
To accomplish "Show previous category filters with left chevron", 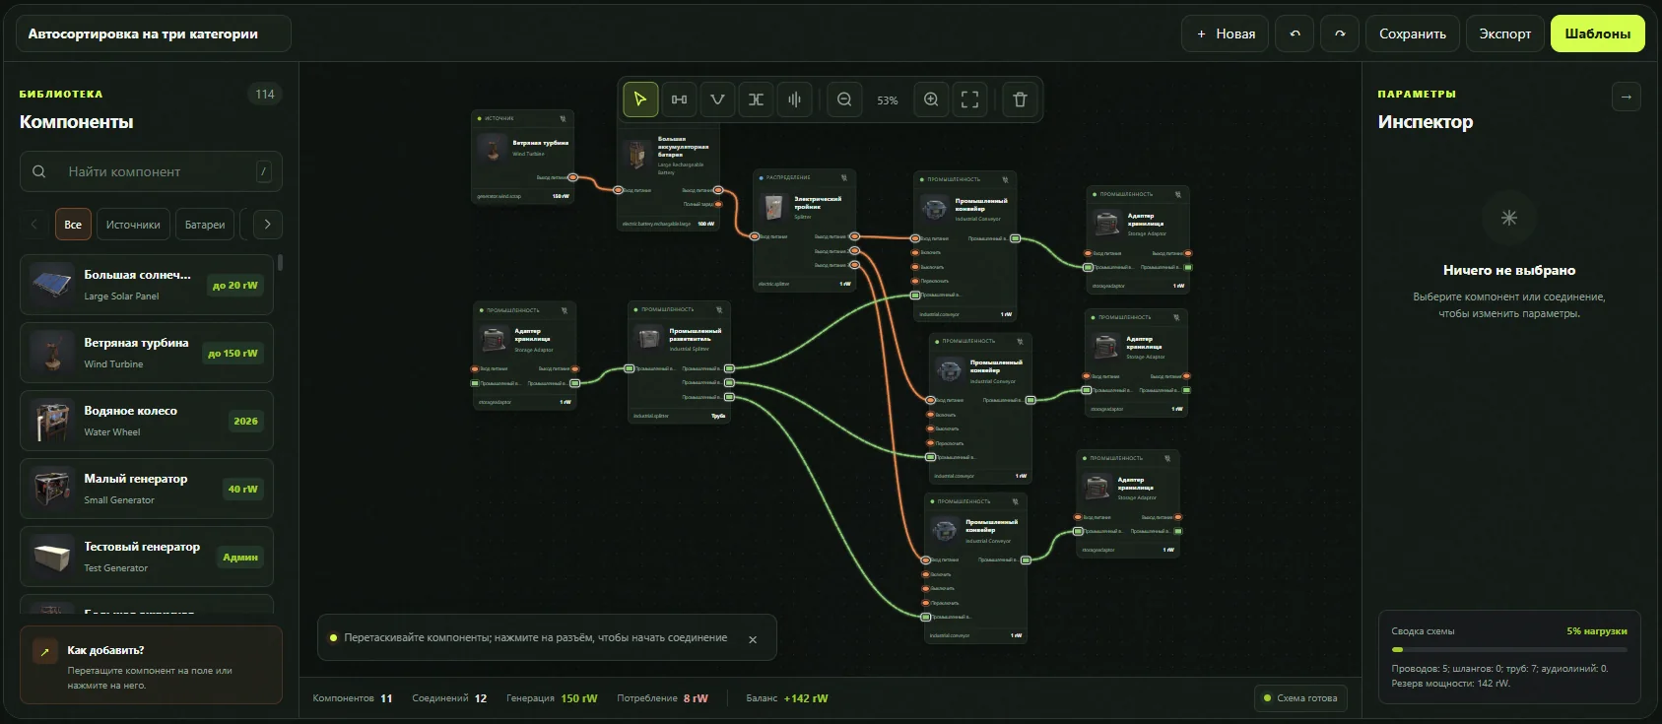I will pyautogui.click(x=34, y=225).
